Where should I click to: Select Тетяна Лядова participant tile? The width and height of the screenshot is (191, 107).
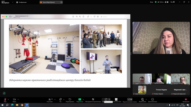(161, 90)
